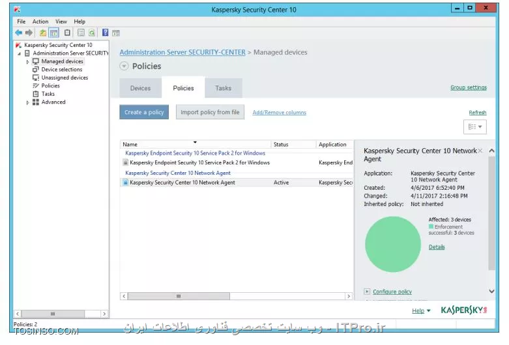
Task: Click details pane scroll up chevron
Action: click(491, 151)
